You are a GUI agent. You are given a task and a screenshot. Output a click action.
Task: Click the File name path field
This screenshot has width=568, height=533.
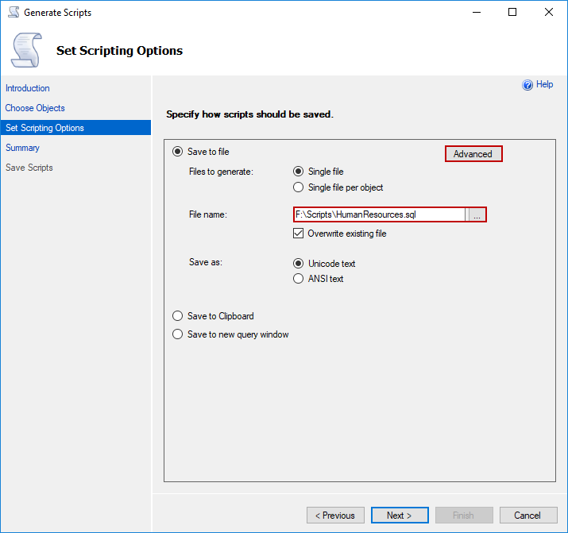[379, 214]
